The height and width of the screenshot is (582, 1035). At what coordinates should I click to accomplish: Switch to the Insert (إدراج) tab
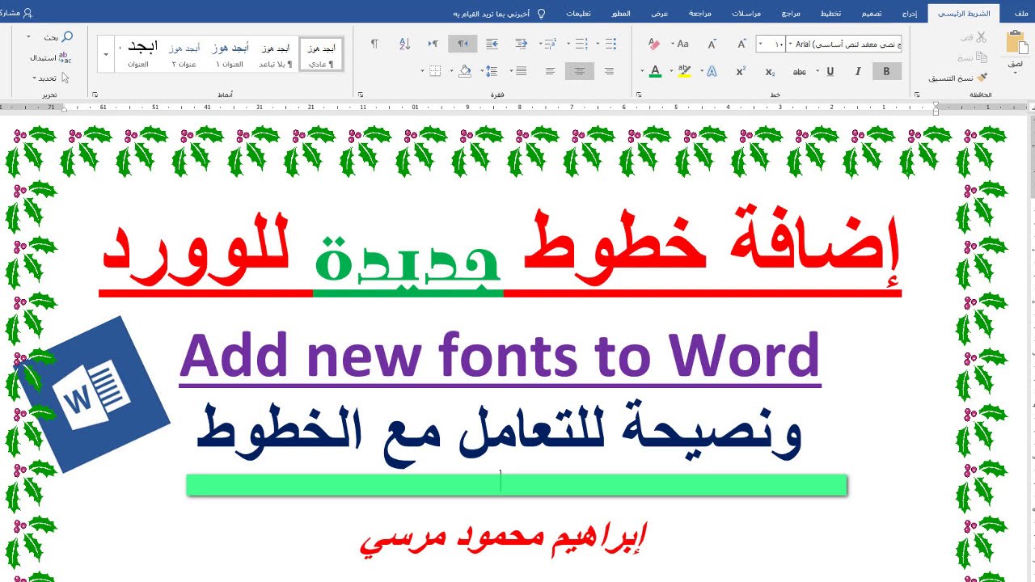pos(910,14)
